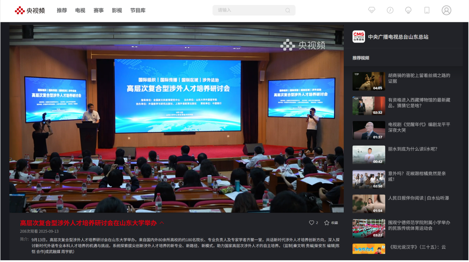The width and height of the screenshot is (469, 262).
Task: Open 觉醒年代 编剧龙平平 video thumbnail
Action: [x=369, y=130]
